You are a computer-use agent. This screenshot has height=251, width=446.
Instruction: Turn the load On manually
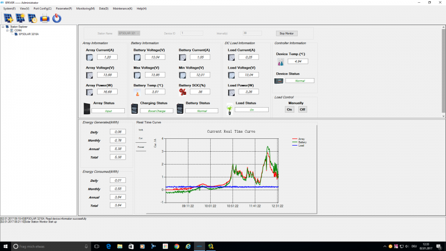[x=289, y=109]
